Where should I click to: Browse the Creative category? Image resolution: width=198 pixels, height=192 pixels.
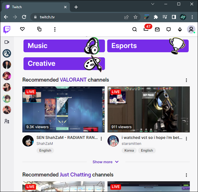[64, 64]
